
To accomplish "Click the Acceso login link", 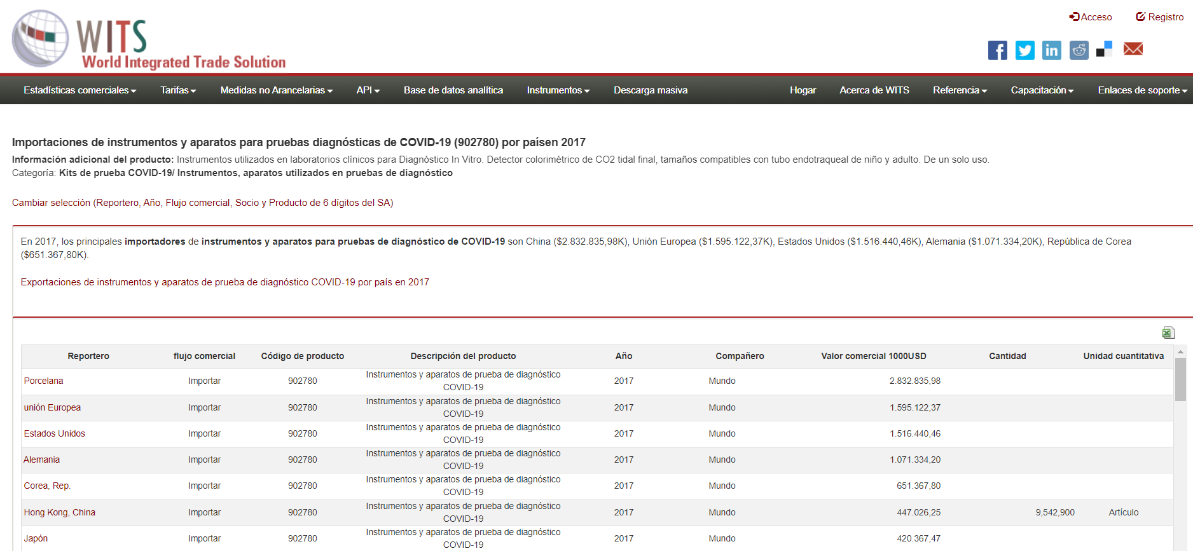I will click(1091, 17).
